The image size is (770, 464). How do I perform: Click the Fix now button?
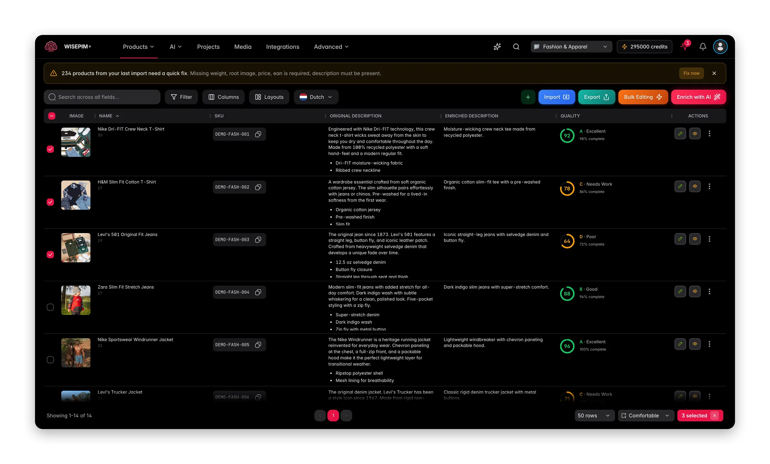click(x=691, y=73)
